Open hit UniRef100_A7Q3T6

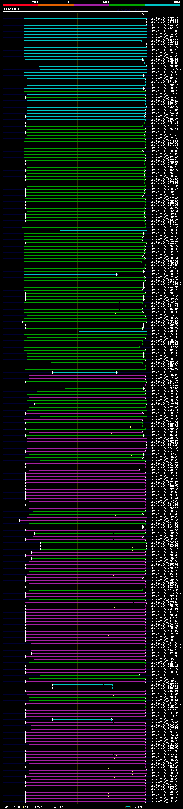click(x=164, y=66)
